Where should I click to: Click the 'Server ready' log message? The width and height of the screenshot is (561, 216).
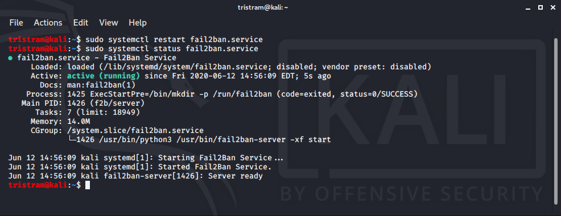pos(236,176)
